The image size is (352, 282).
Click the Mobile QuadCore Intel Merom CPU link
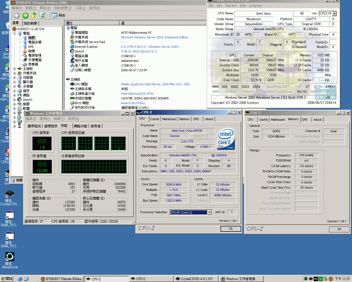pos(155,85)
